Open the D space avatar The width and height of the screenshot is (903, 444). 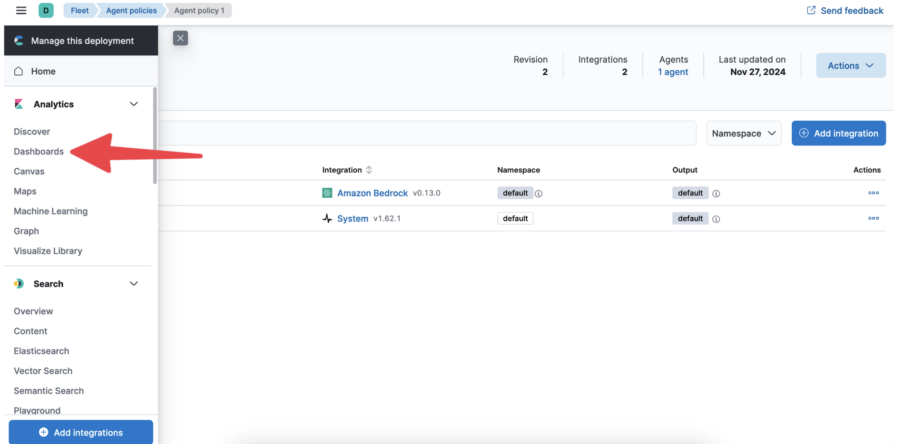pyautogui.click(x=46, y=10)
